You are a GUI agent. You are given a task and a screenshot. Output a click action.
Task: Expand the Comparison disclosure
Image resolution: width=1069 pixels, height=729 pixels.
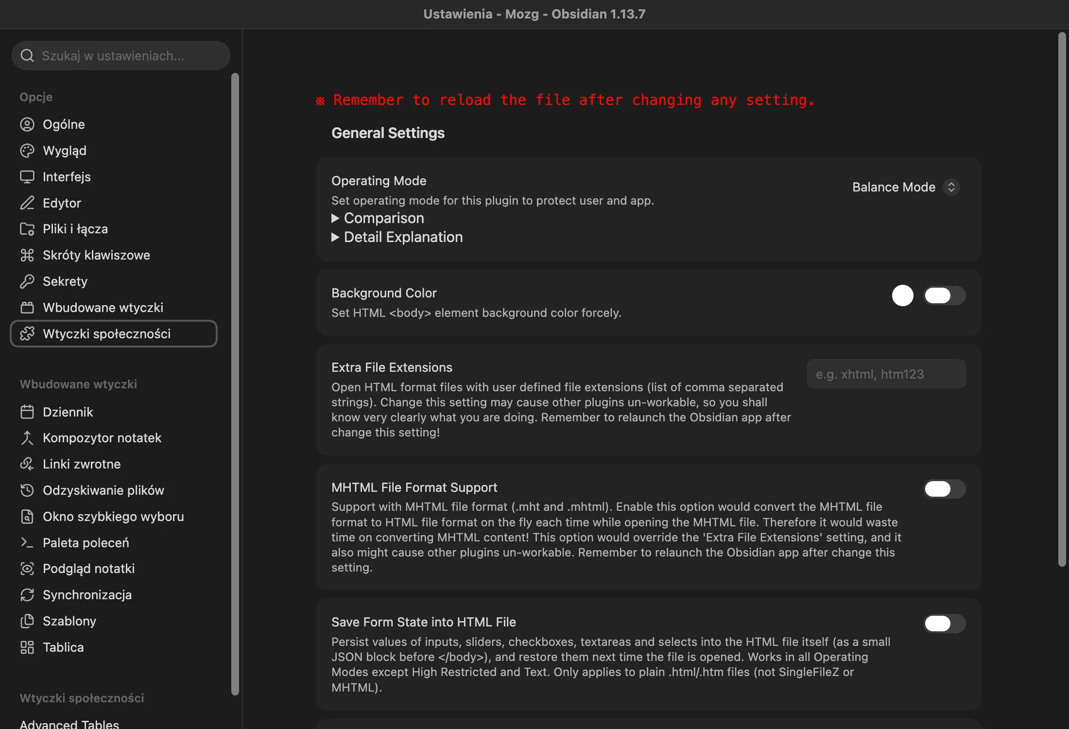coord(378,218)
